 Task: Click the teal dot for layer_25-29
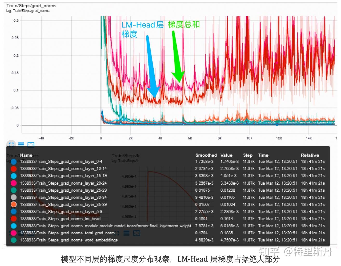point(13,190)
